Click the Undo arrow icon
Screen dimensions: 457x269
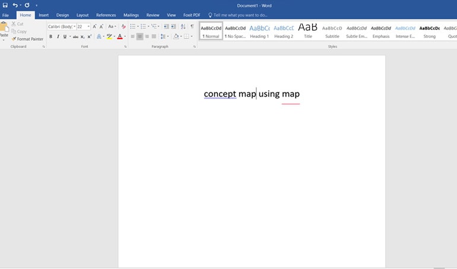click(x=15, y=5)
